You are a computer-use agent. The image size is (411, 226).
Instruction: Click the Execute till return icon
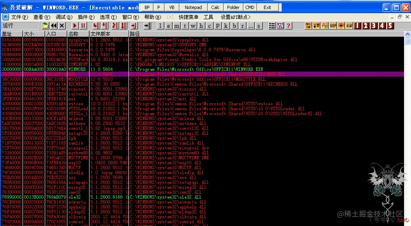click(134, 26)
